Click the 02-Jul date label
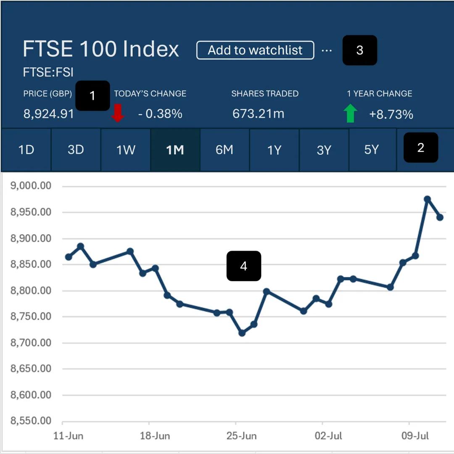 pos(328,436)
